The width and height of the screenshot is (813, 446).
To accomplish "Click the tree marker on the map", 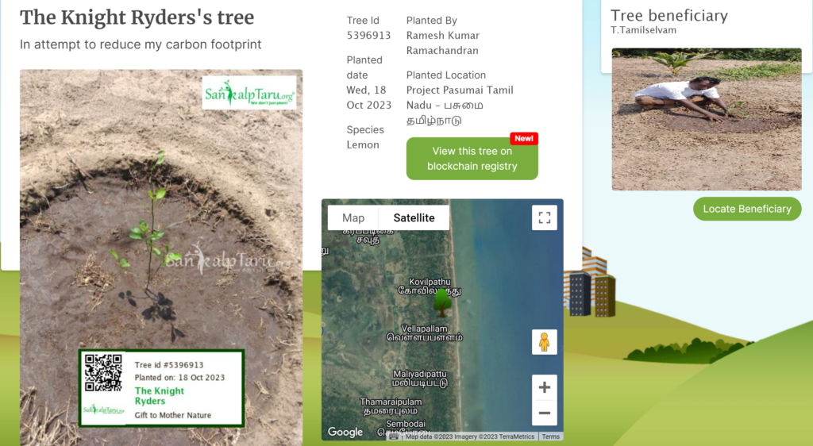I will click(442, 303).
